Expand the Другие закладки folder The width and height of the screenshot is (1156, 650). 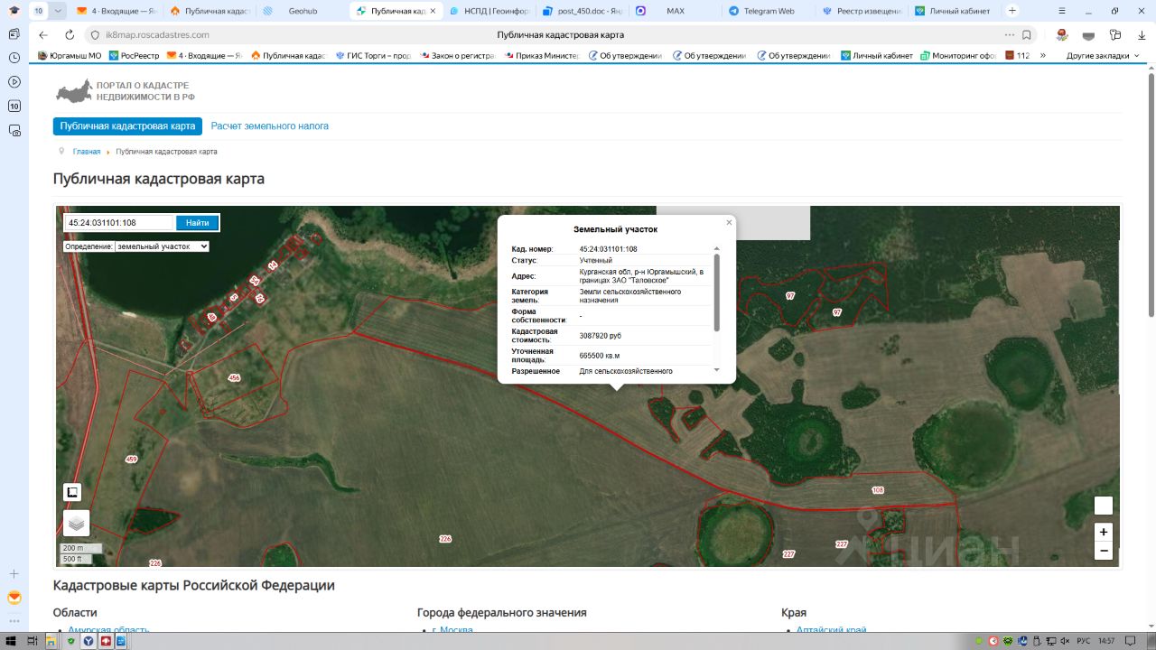tap(1103, 55)
